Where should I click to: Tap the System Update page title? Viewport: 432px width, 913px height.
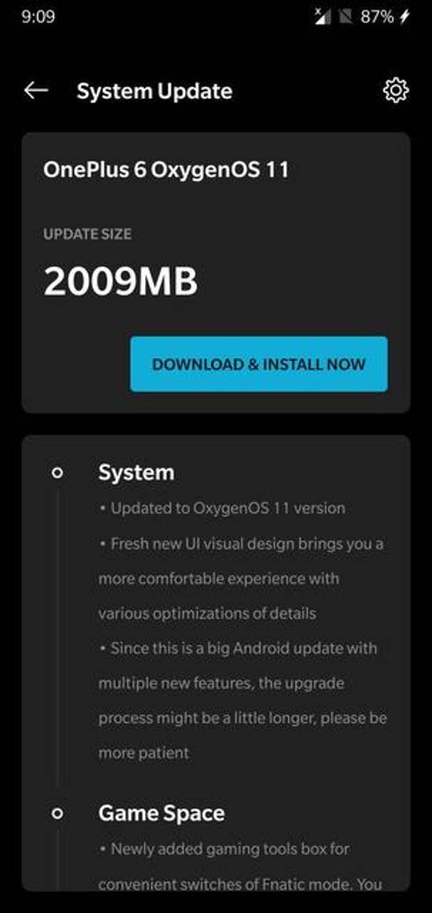[x=155, y=91]
